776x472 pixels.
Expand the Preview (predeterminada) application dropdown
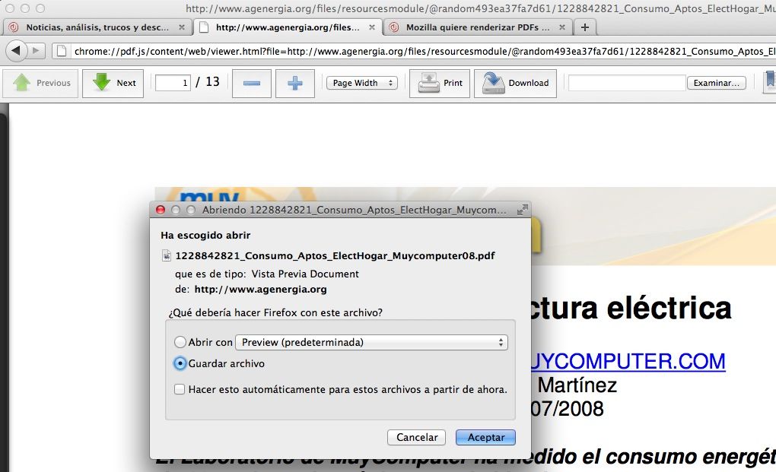click(371, 343)
